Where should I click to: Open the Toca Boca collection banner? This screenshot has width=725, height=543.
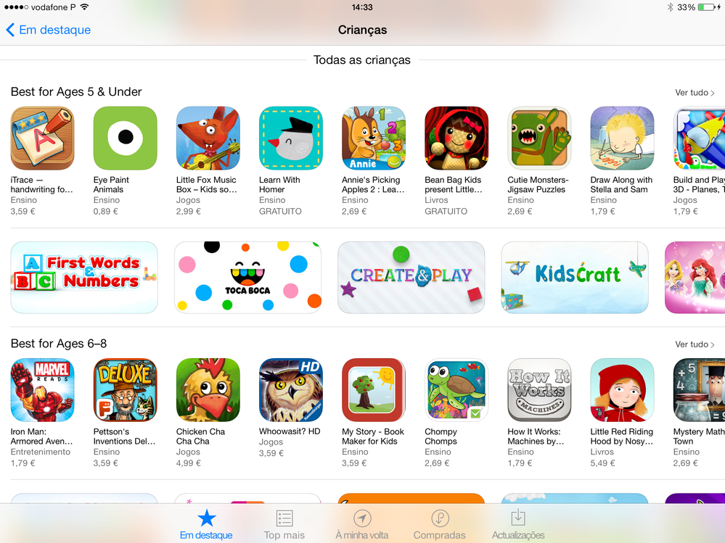[247, 277]
